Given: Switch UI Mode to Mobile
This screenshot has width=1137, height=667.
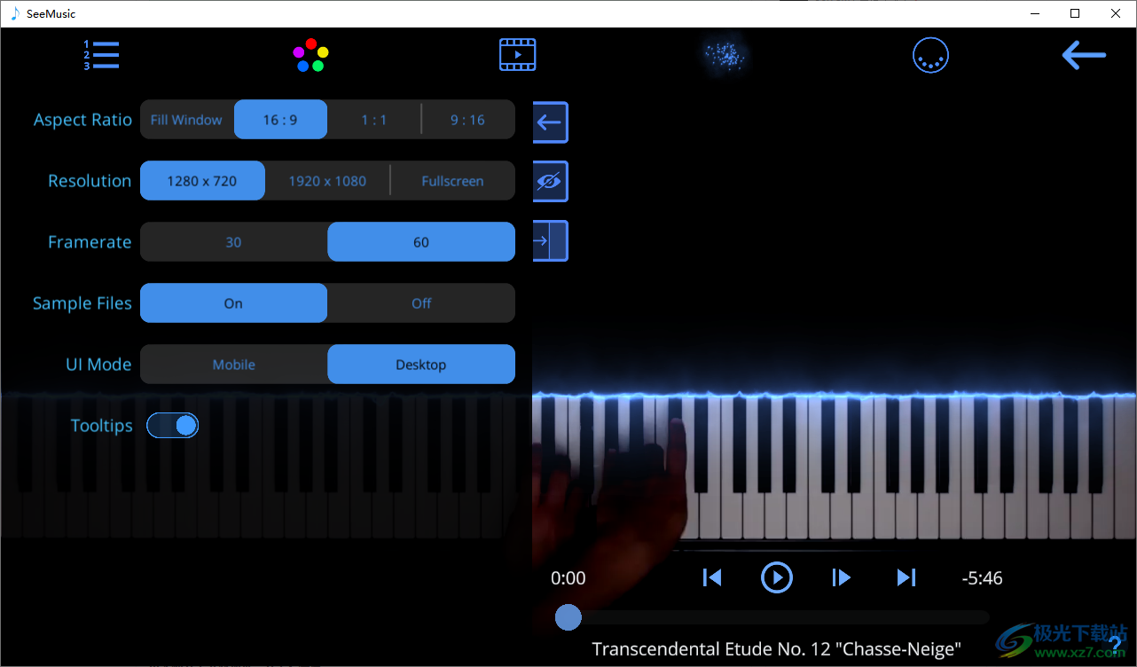Looking at the screenshot, I should coord(233,364).
